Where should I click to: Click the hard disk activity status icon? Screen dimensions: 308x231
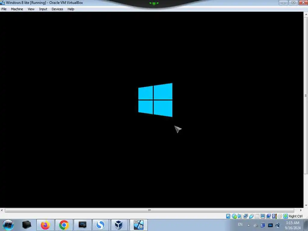[x=228, y=216]
